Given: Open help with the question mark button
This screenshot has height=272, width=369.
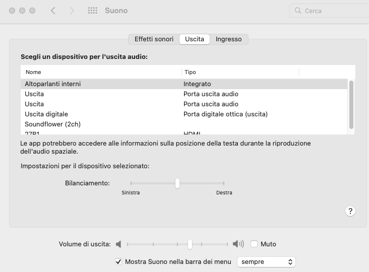Looking at the screenshot, I should click(x=350, y=211).
